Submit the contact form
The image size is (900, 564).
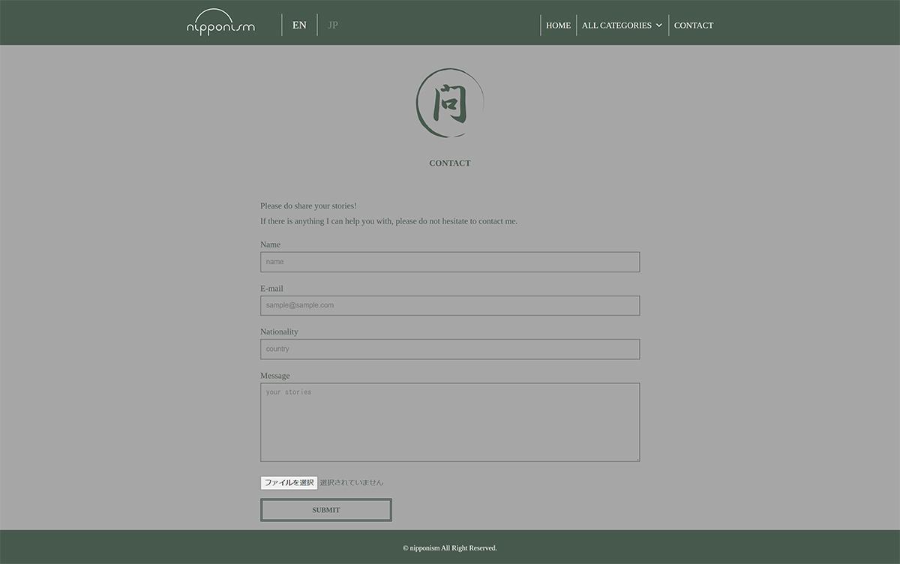click(326, 510)
